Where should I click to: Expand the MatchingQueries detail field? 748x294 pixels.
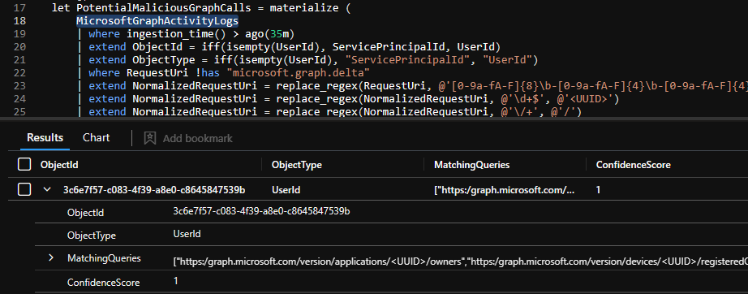tap(51, 257)
